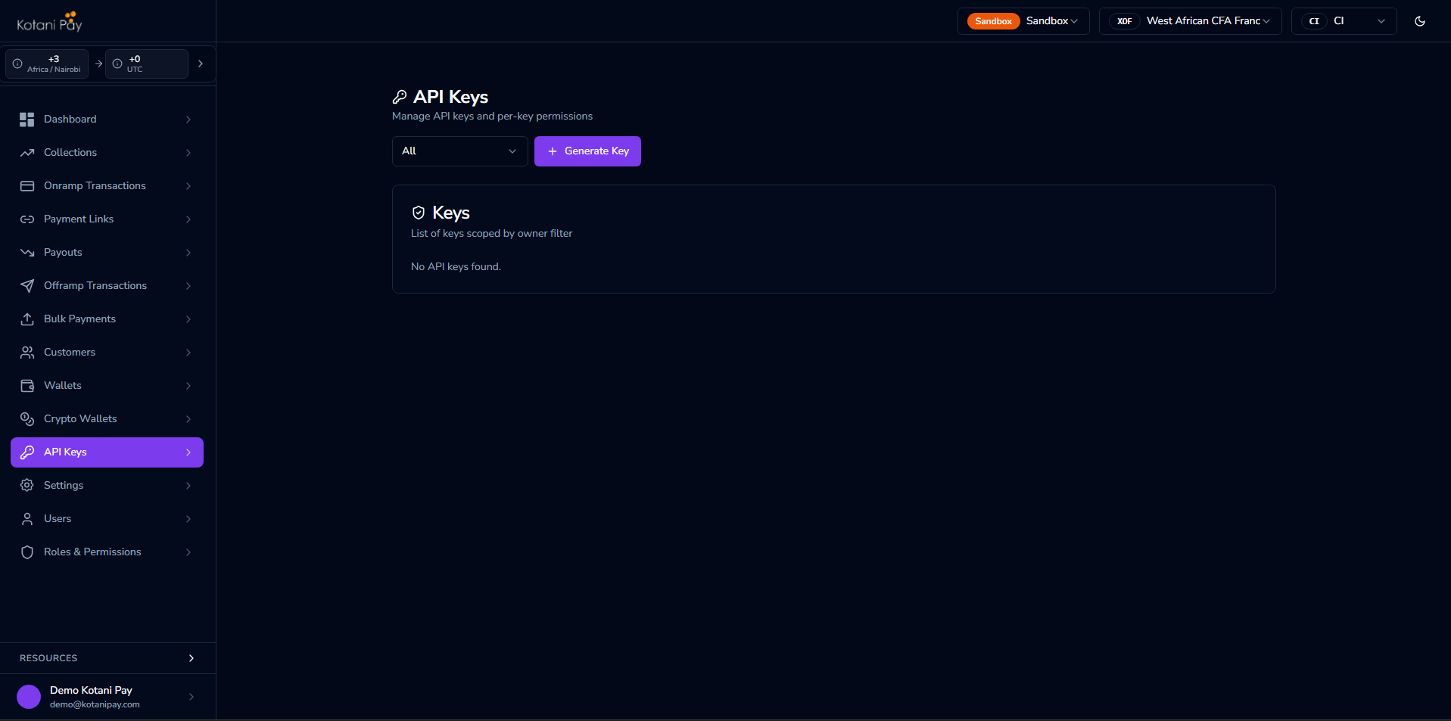1451x721 pixels.
Task: Open the All owner filter dropdown
Action: tap(460, 151)
